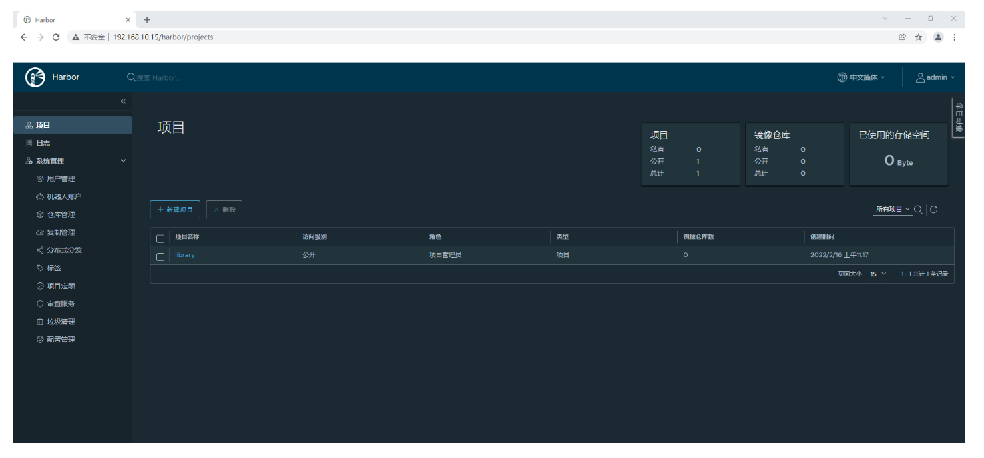Click the 已使用的存储空间 card
The image size is (984, 458).
tap(899, 154)
